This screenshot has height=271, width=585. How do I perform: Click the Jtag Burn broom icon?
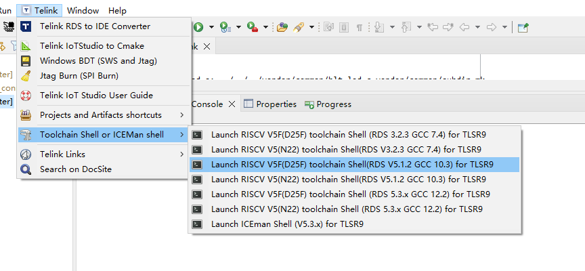26,76
